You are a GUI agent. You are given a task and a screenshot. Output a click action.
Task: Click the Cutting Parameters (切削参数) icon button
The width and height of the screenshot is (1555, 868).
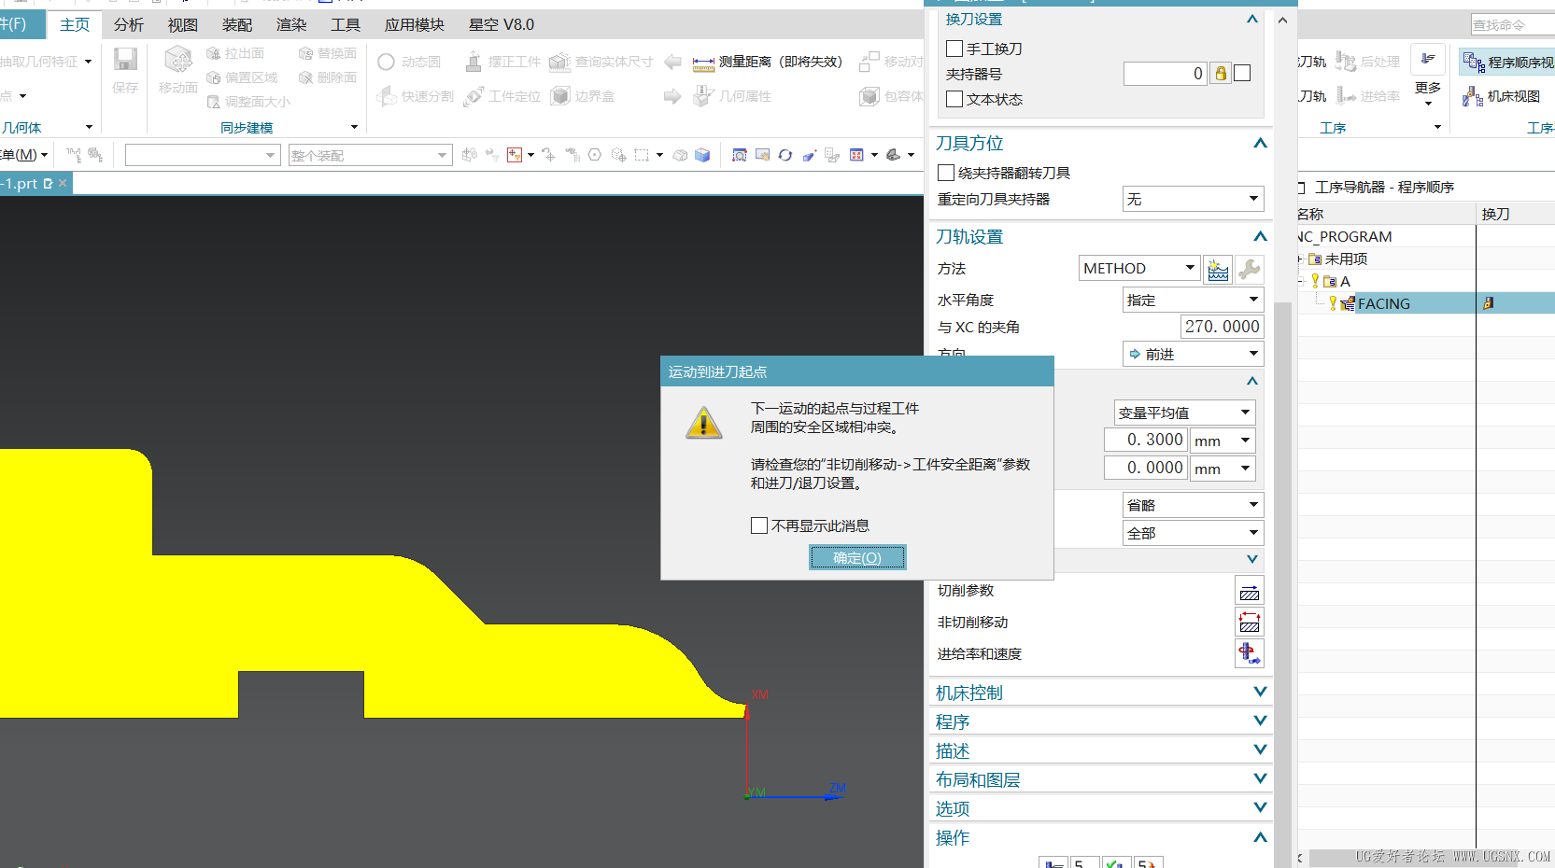(1250, 592)
